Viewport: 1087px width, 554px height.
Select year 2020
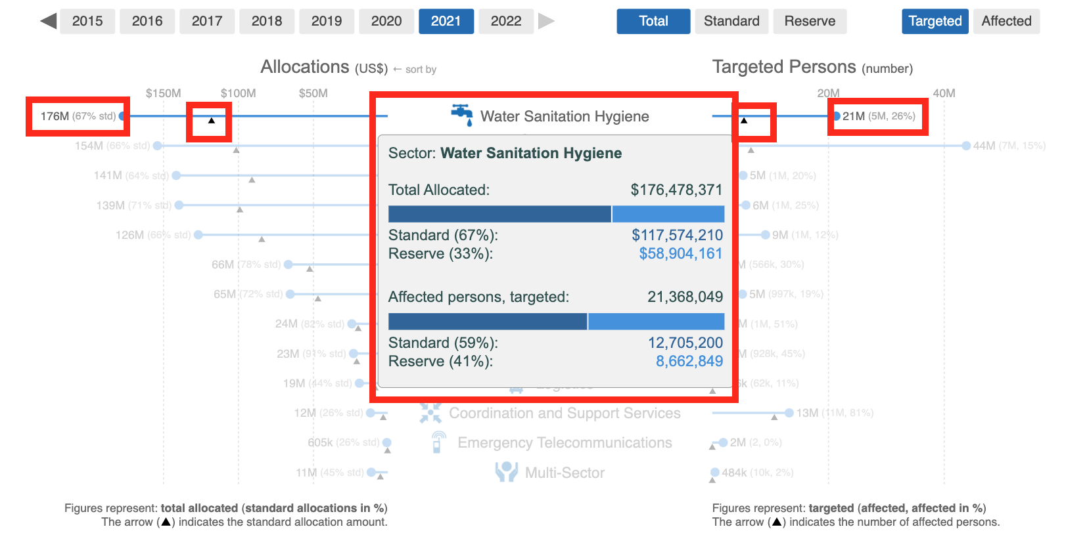[386, 21]
